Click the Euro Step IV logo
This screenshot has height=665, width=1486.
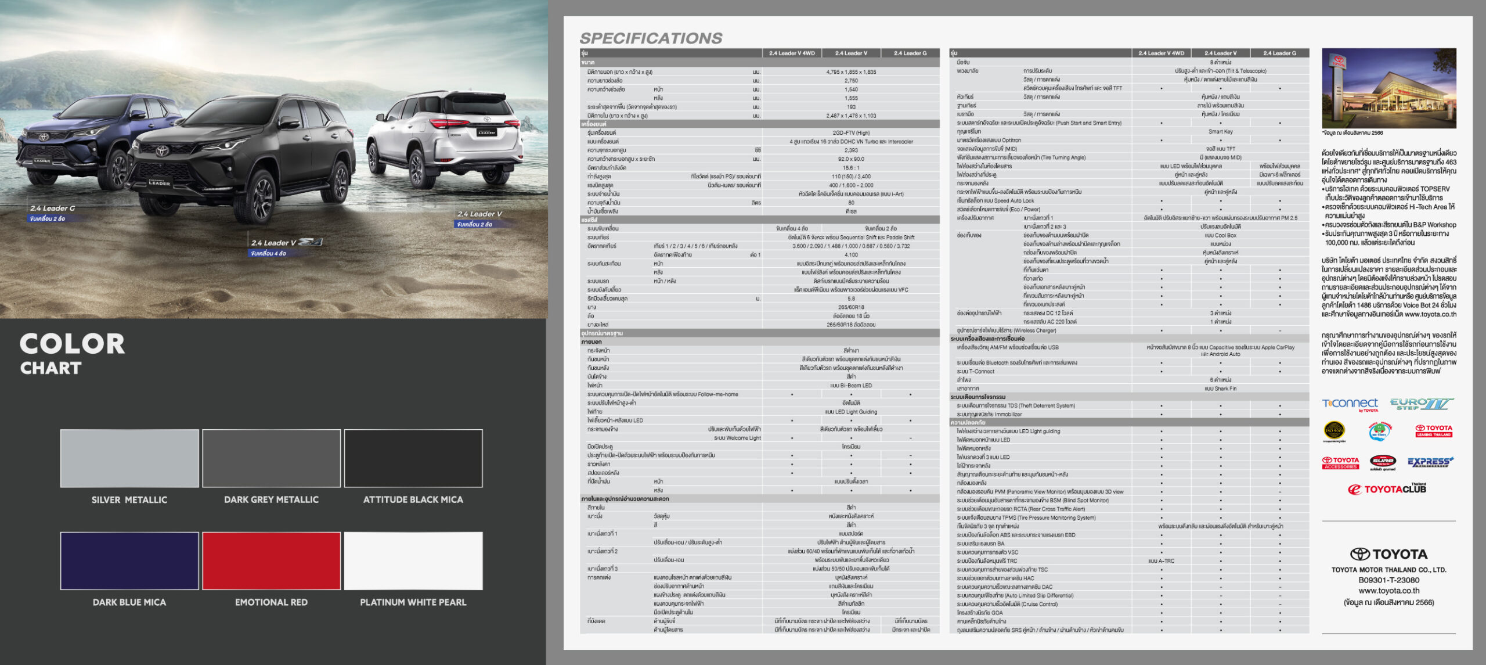pos(1421,404)
